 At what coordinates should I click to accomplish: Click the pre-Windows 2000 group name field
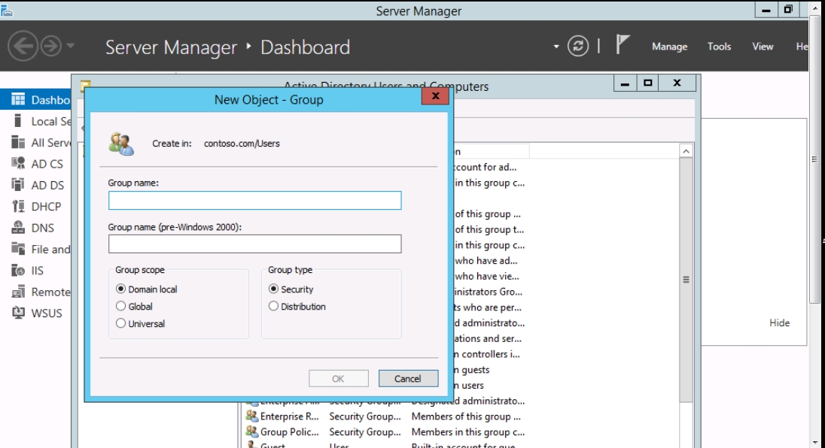click(x=254, y=244)
